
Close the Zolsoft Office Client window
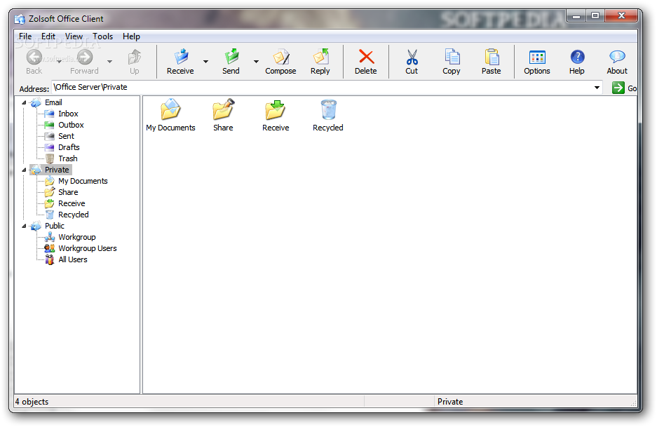point(621,16)
